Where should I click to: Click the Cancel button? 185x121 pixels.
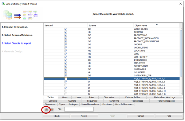(x=141, y=116)
